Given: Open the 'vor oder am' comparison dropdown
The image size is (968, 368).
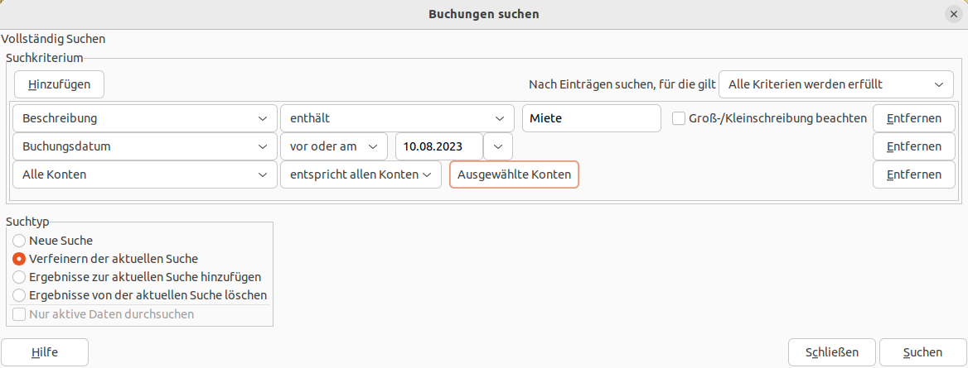Looking at the screenshot, I should click(x=334, y=146).
